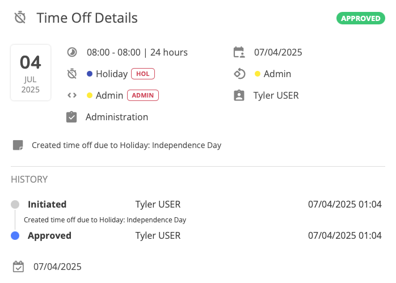Click the green APPROVED status badge

pos(360,18)
